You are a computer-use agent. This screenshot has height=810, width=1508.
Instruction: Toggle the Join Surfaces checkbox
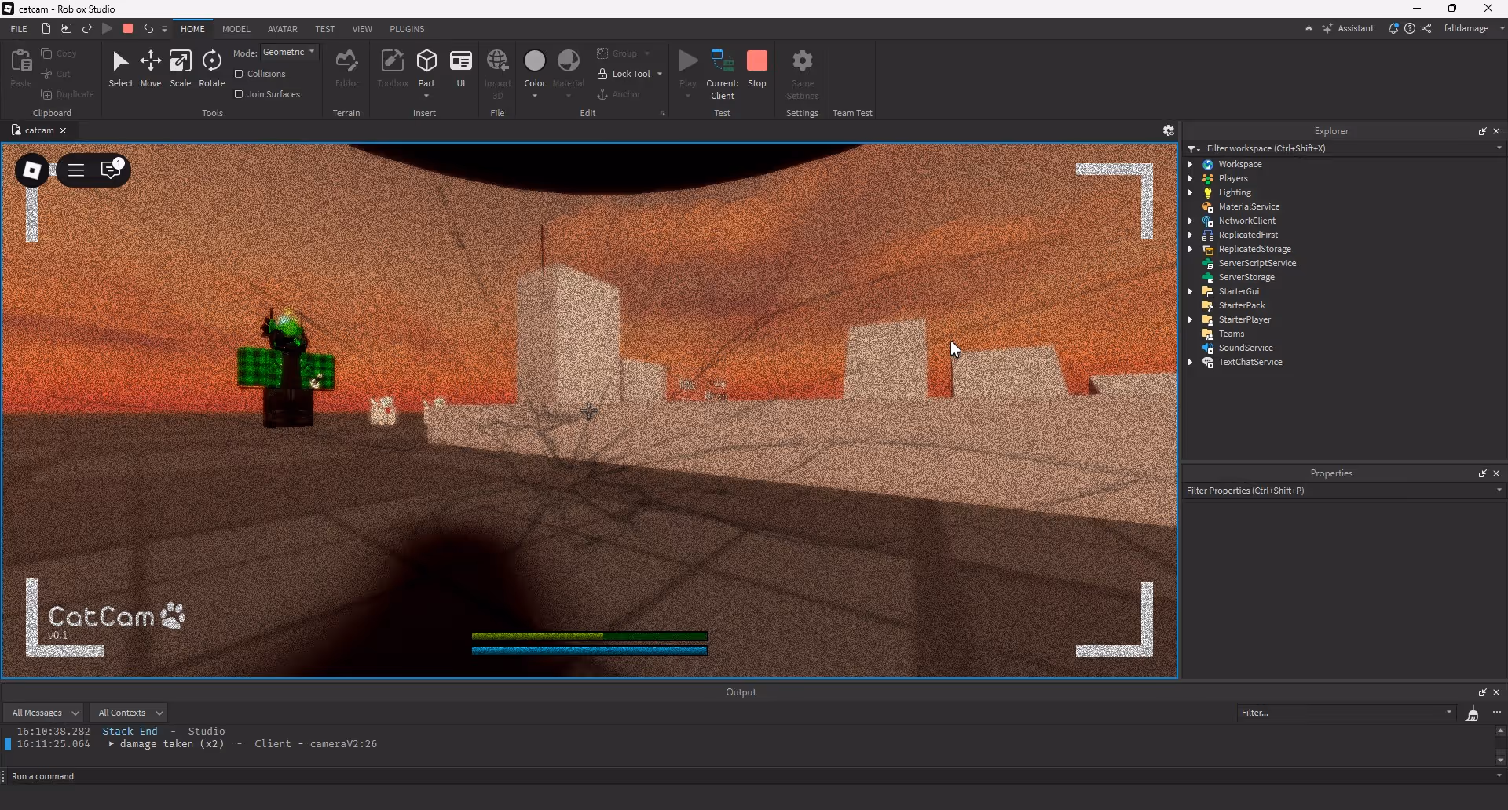click(x=239, y=94)
